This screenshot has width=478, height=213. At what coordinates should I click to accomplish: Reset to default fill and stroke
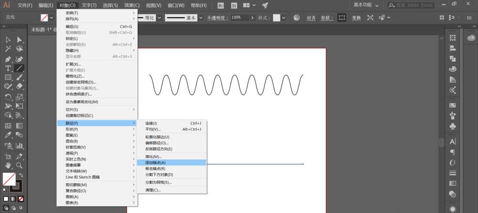(5, 190)
